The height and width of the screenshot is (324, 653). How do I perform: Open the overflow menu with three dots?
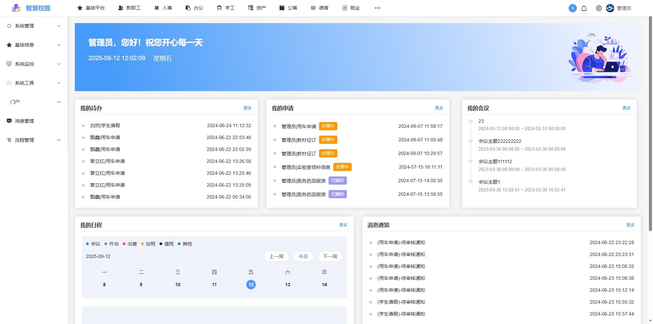[378, 8]
